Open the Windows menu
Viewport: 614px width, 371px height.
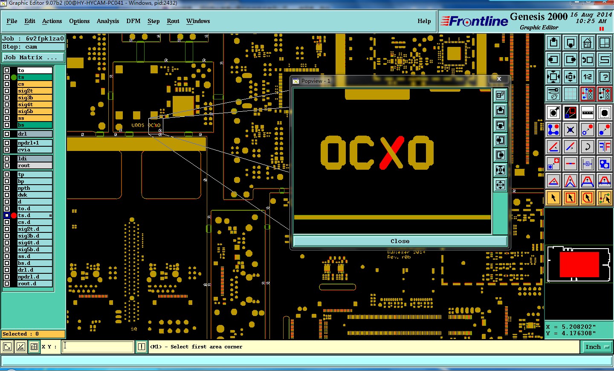198,21
